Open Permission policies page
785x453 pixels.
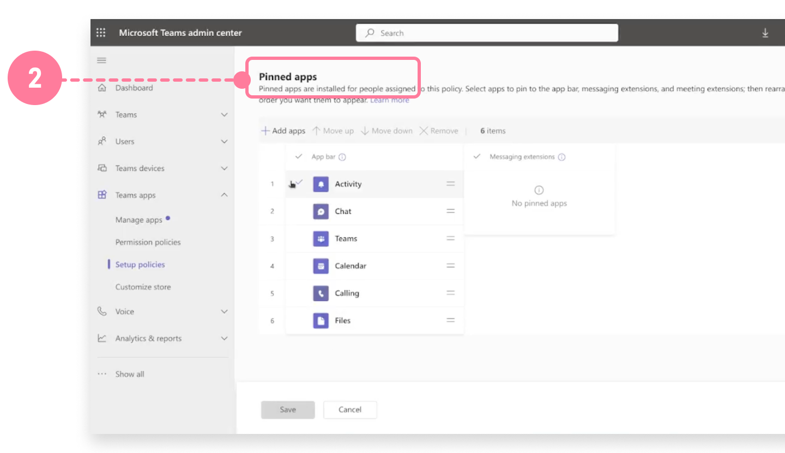tap(148, 242)
